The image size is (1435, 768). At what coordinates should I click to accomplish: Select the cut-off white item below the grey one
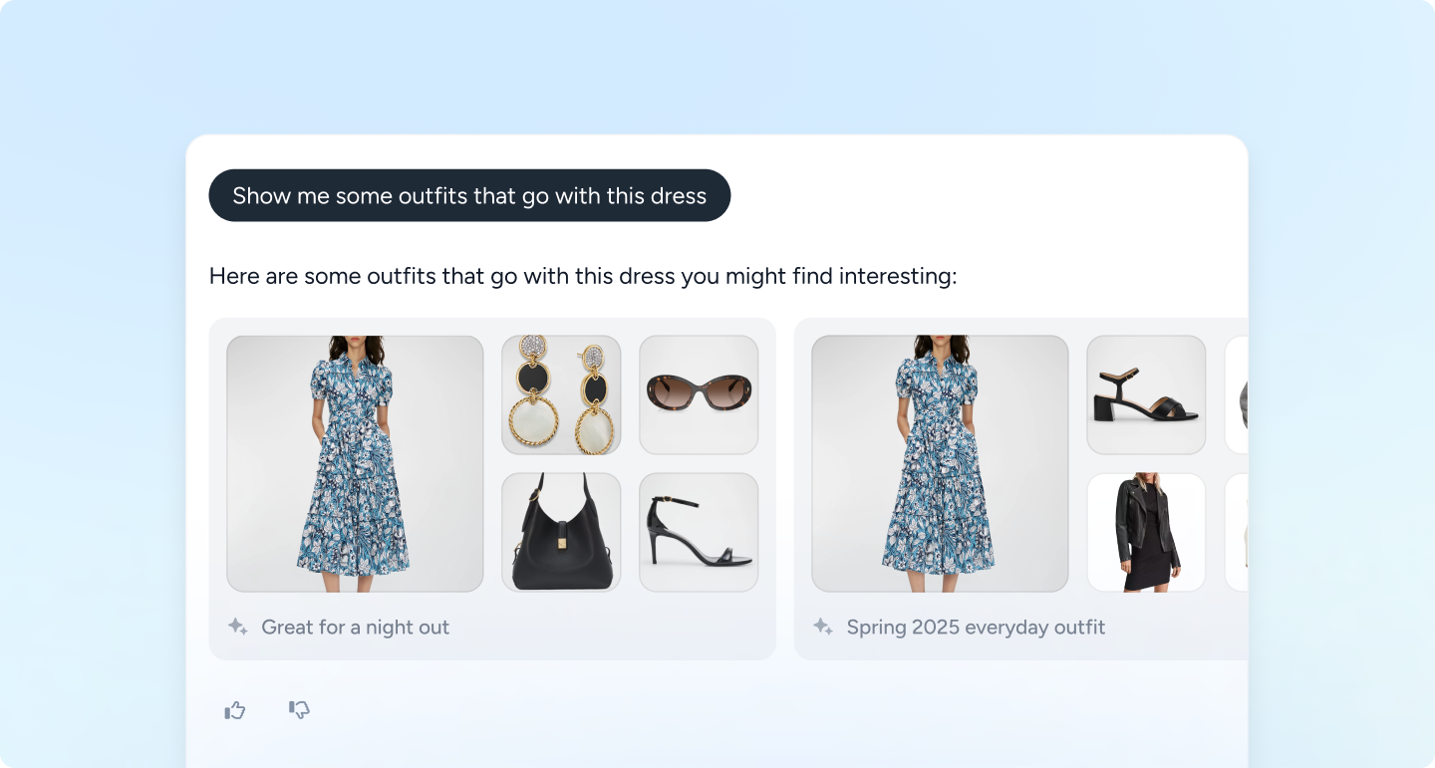1237,532
